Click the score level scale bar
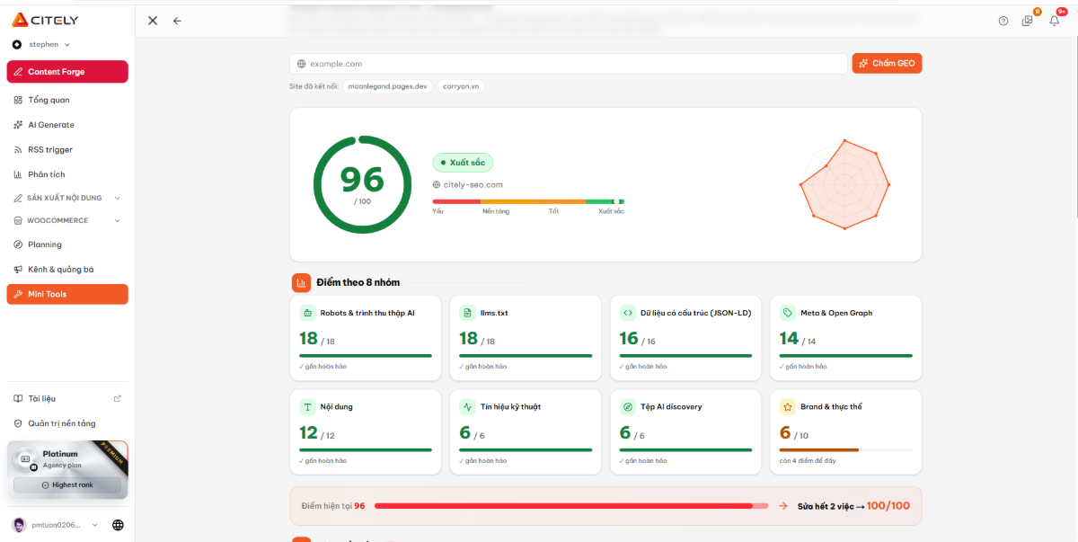The width and height of the screenshot is (1078, 542). click(x=528, y=201)
